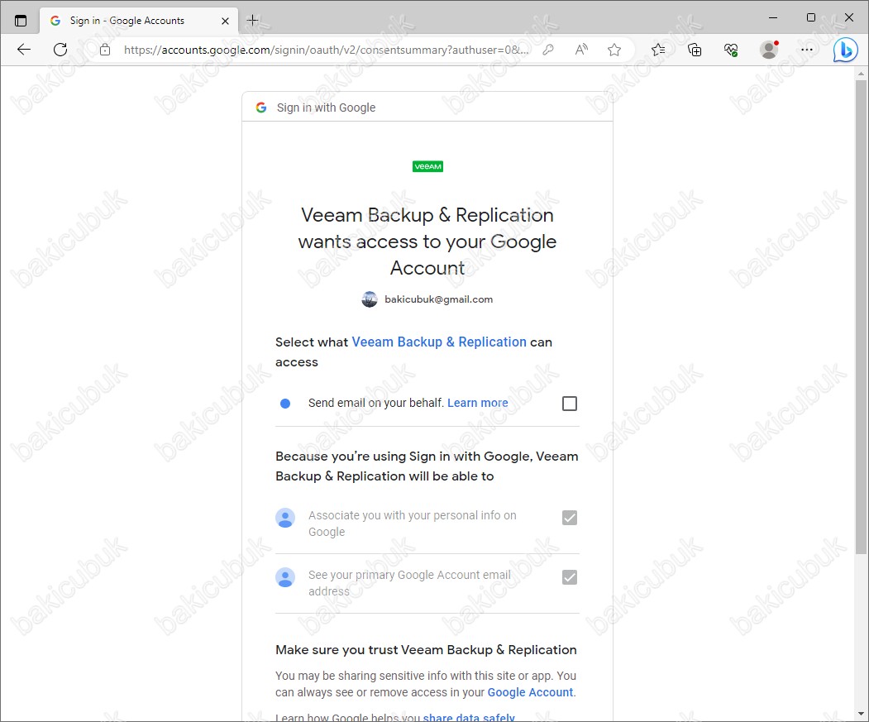869x722 pixels.
Task: Click the primary email address checkbox
Action: pos(569,577)
